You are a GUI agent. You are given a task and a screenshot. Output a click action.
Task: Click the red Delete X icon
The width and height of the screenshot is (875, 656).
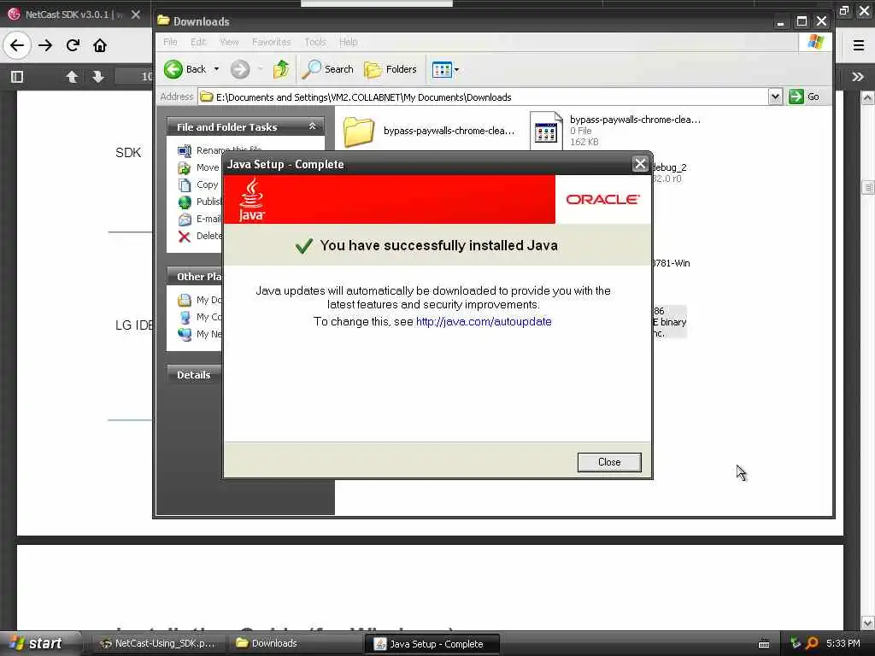point(185,237)
